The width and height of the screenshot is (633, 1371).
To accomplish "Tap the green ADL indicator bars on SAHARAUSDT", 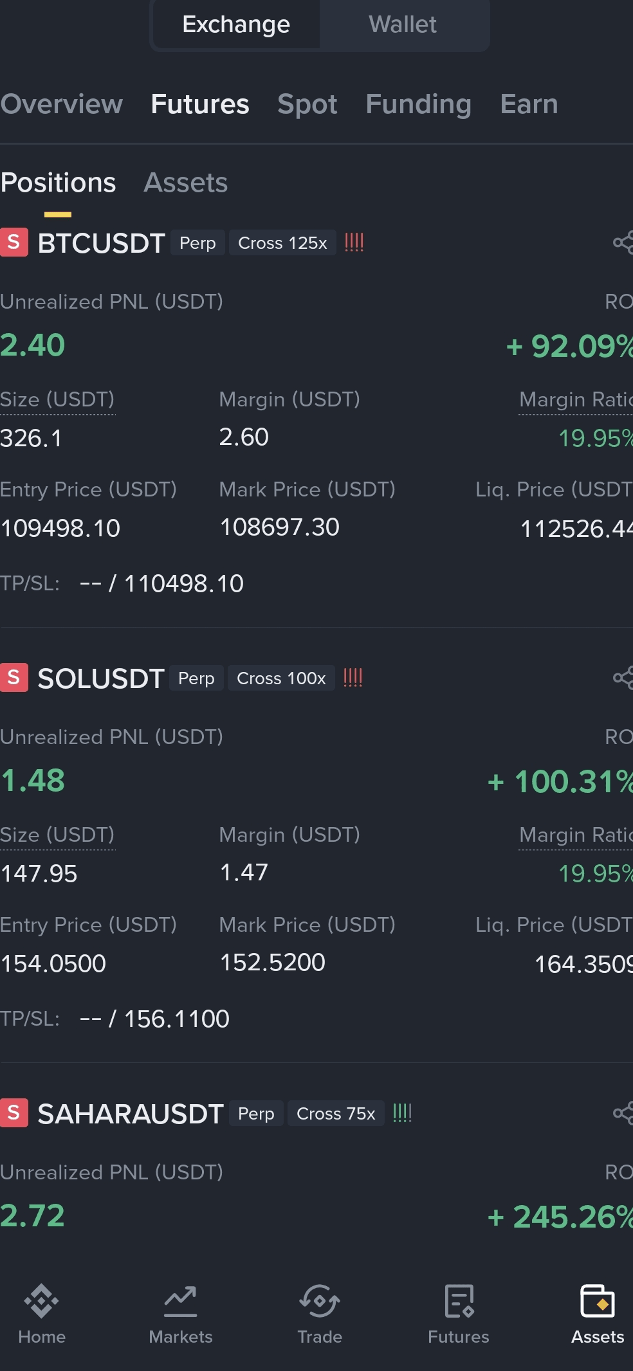I will point(402,1113).
